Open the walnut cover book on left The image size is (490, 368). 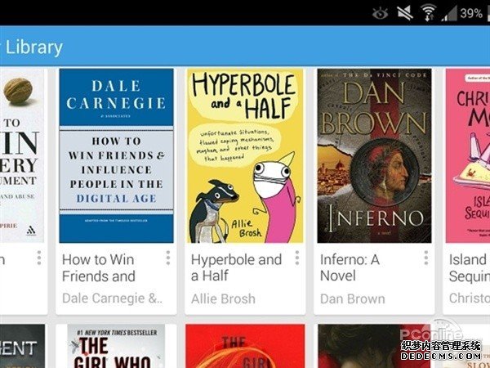click(22, 155)
